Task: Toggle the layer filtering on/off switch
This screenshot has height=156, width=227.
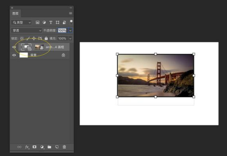Action: pyautogui.click(x=71, y=22)
